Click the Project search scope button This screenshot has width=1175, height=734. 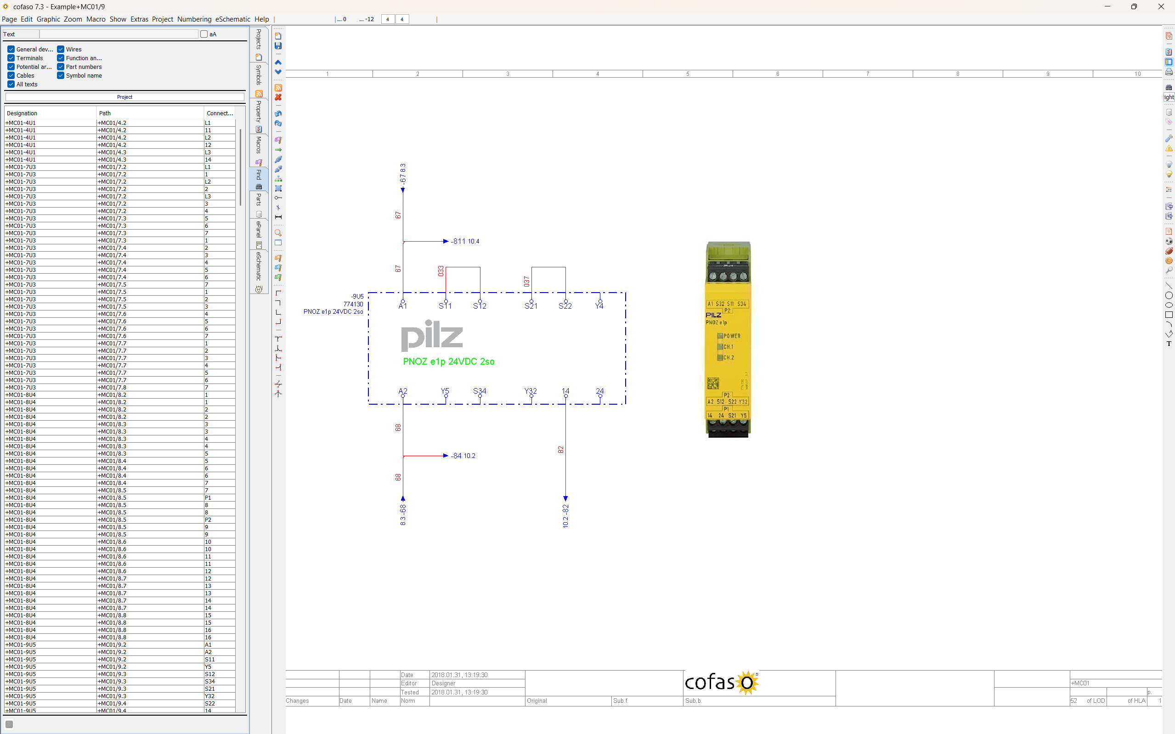click(125, 97)
